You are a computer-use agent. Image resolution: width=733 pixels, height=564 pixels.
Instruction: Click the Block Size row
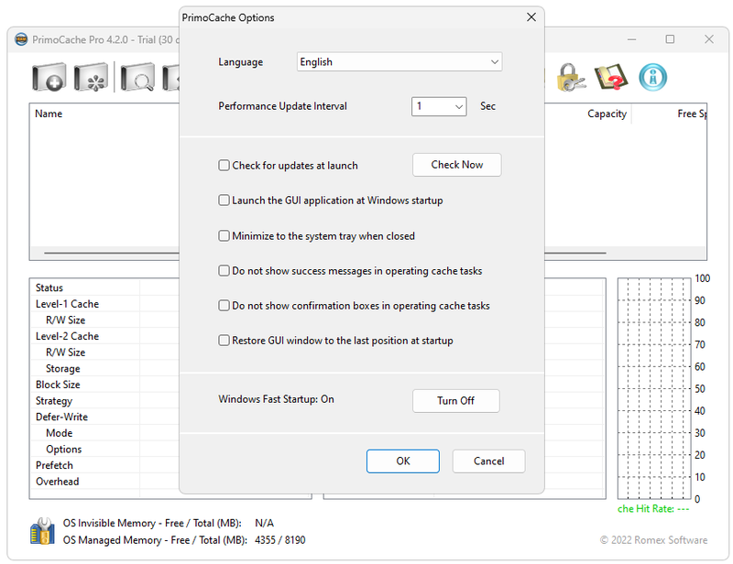pyautogui.click(x=58, y=385)
